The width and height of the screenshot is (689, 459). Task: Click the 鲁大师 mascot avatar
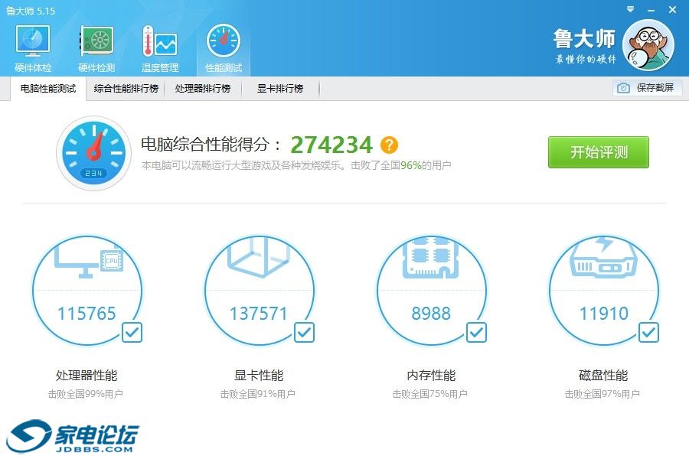648,45
